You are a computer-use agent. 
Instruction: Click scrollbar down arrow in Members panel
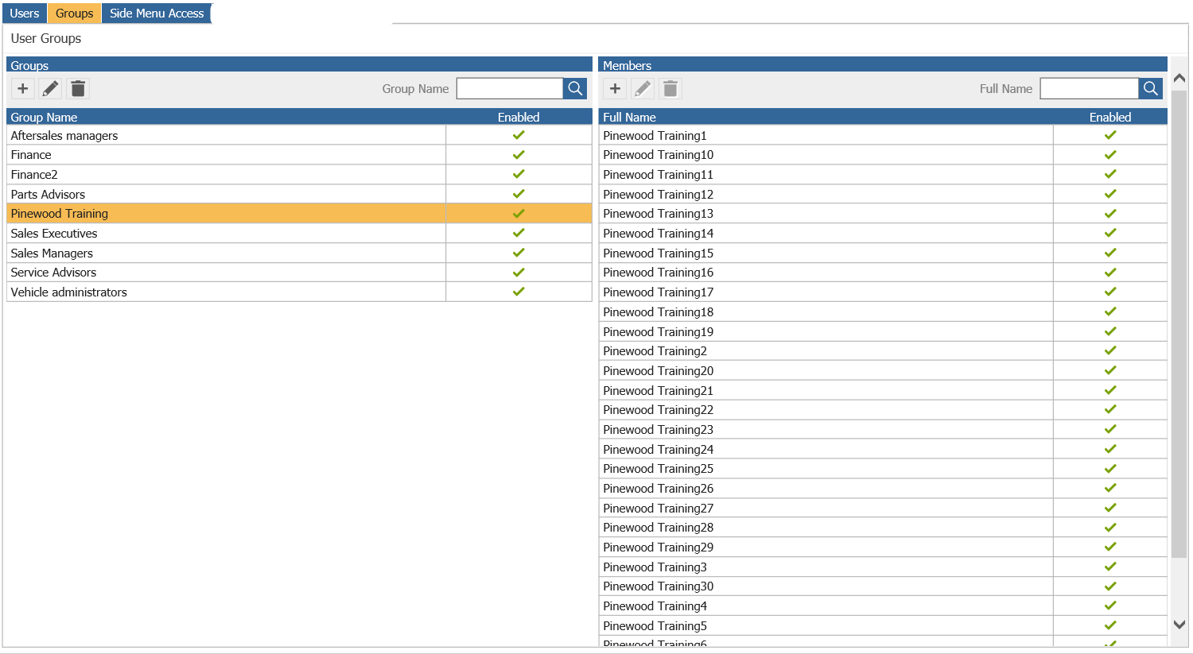click(1179, 625)
